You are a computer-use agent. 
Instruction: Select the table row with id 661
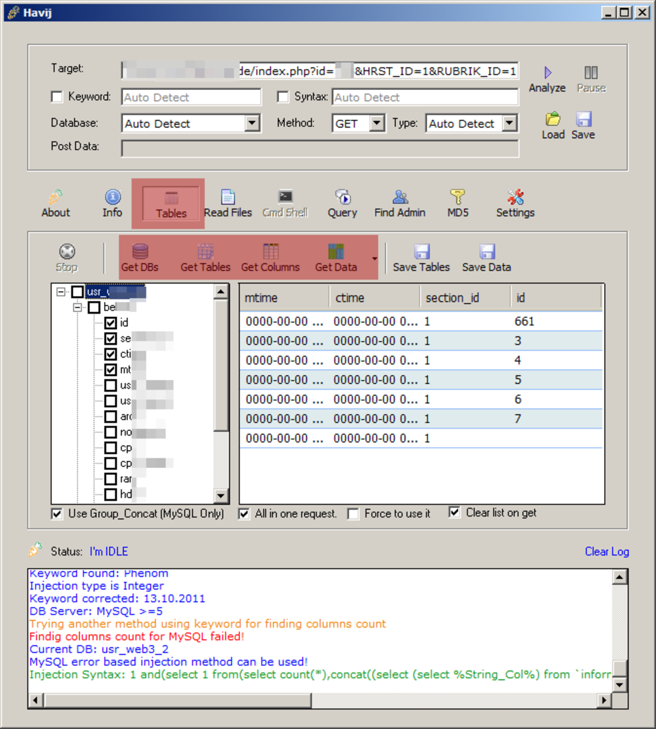pos(421,322)
